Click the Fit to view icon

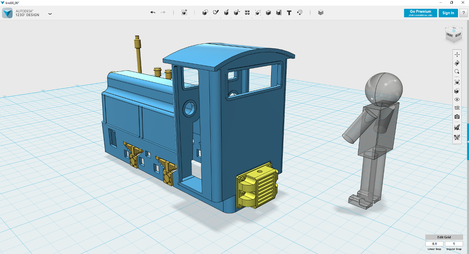457,82
